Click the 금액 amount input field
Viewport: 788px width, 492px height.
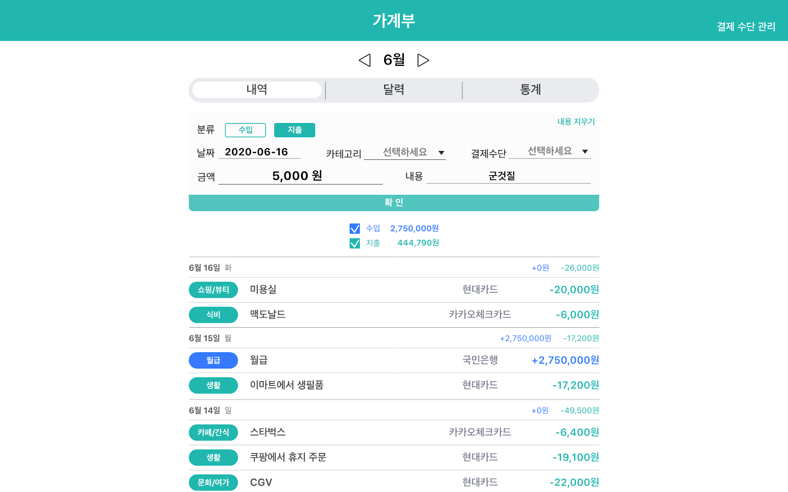pyautogui.click(x=300, y=176)
